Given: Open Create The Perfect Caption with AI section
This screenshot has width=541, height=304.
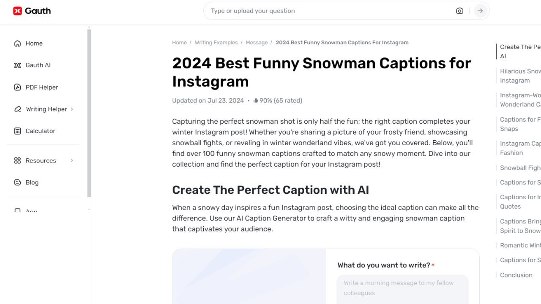Looking at the screenshot, I should (x=519, y=51).
